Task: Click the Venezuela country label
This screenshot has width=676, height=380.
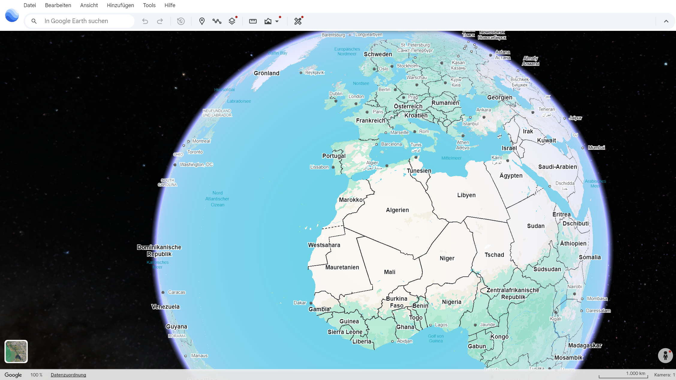Action: (165, 307)
